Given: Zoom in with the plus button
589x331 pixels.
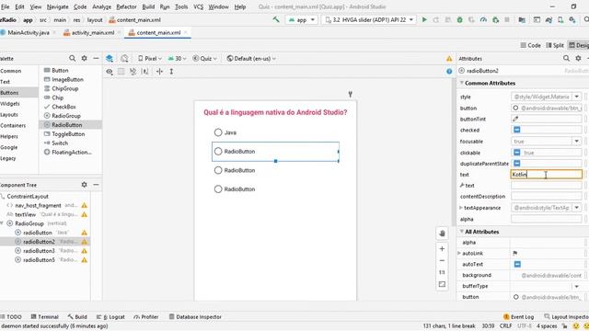Looking at the screenshot, I should point(442,249).
